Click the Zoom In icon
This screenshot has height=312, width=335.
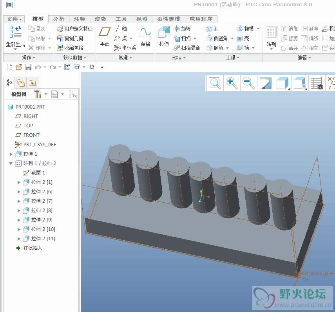click(x=232, y=83)
